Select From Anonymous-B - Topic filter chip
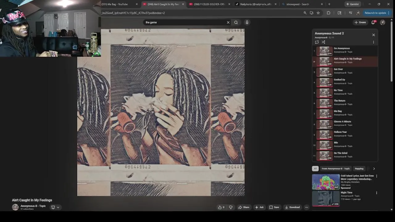The image size is (395, 222). (x=336, y=169)
